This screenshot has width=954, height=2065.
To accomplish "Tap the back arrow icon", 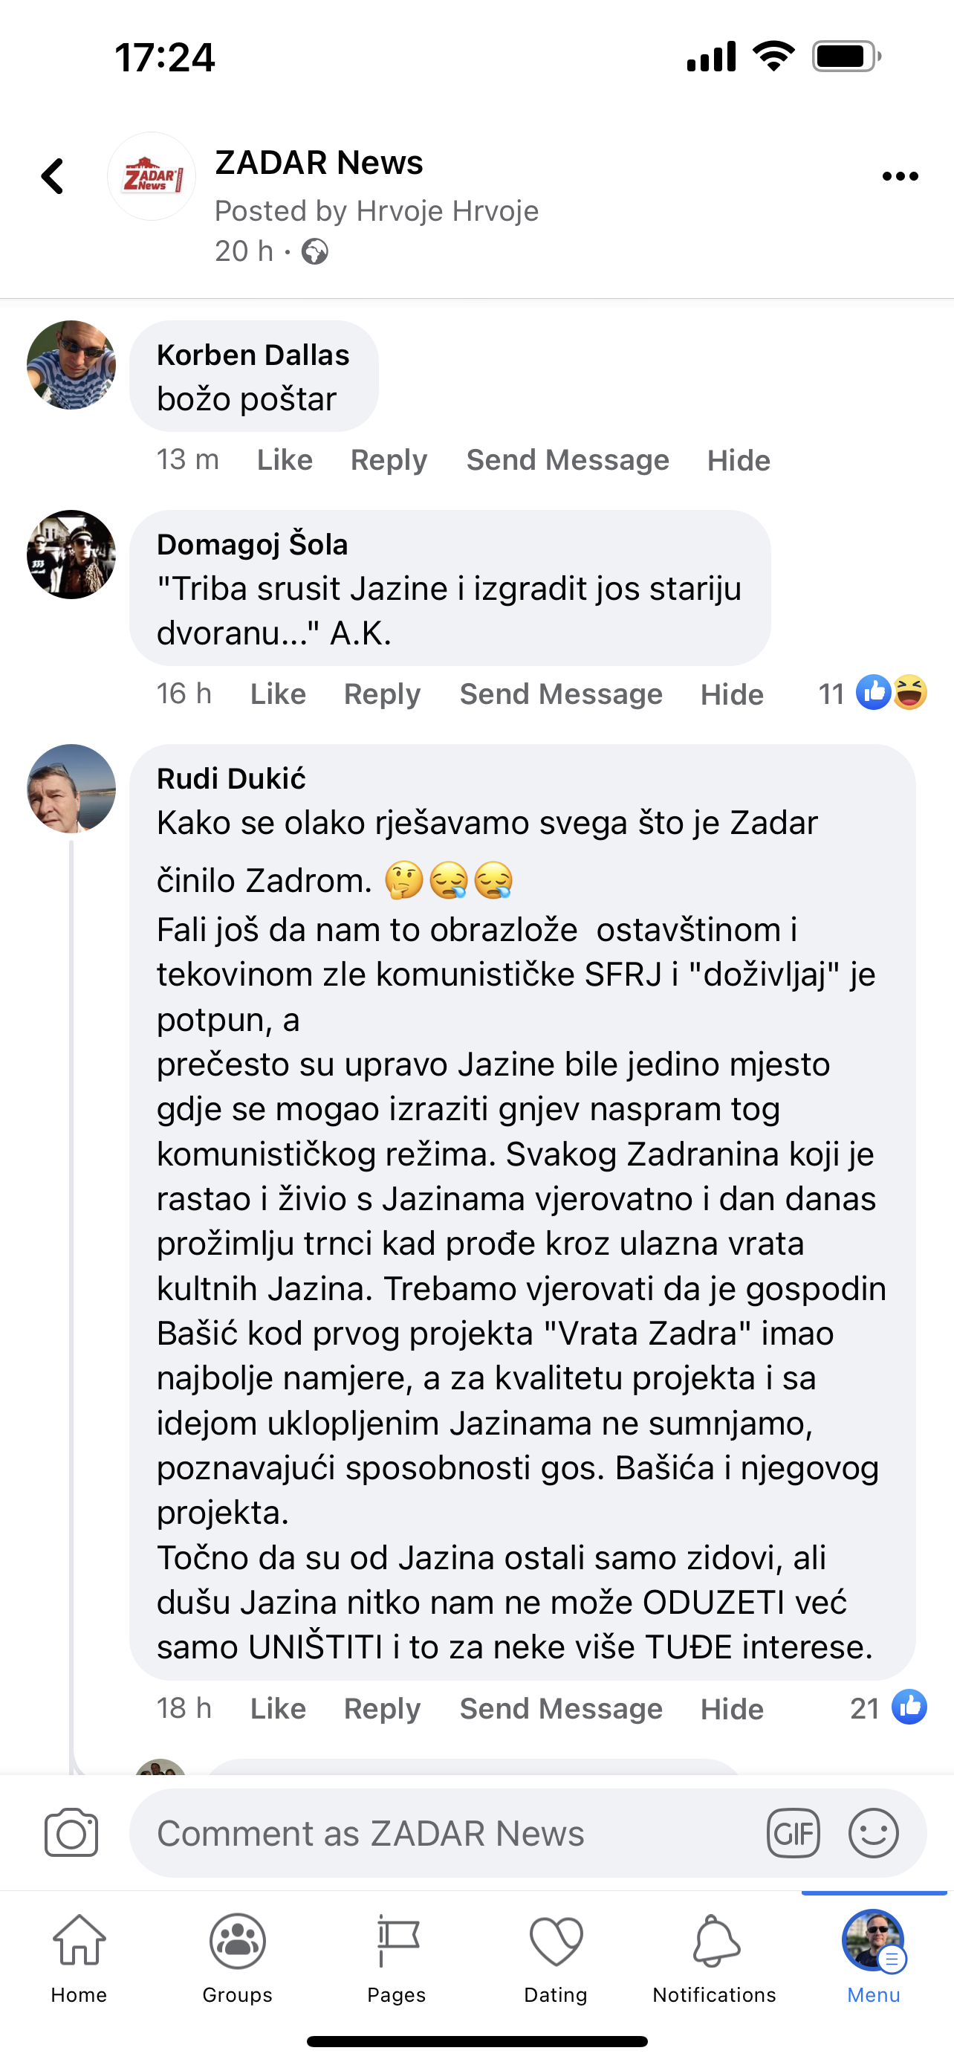I will [x=53, y=176].
